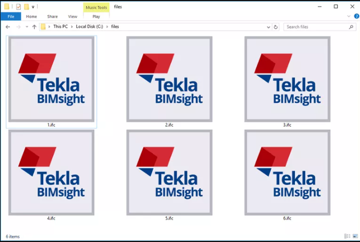Click the 5.ifc file name label

click(x=169, y=218)
